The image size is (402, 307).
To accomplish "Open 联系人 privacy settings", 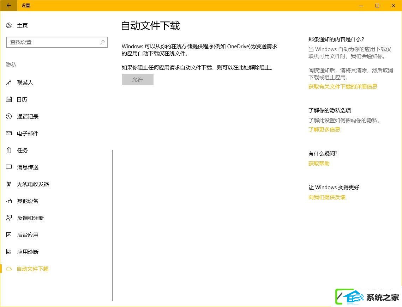I will (x=25, y=83).
